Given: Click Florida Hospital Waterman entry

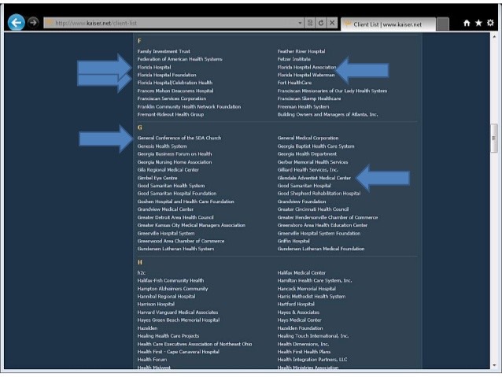Looking at the screenshot, I should pyautogui.click(x=306, y=75).
